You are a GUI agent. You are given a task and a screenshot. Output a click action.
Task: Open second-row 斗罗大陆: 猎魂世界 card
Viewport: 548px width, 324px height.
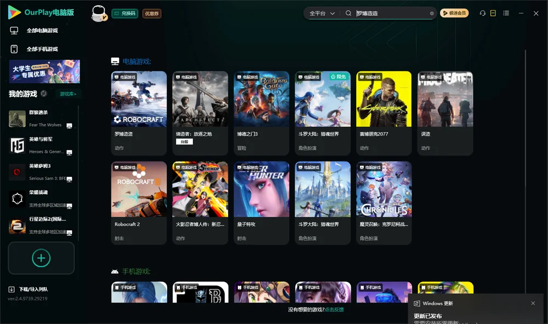click(323, 203)
